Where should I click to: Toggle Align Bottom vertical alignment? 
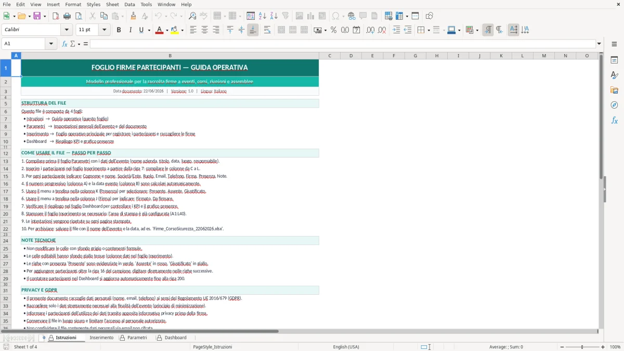click(253, 30)
